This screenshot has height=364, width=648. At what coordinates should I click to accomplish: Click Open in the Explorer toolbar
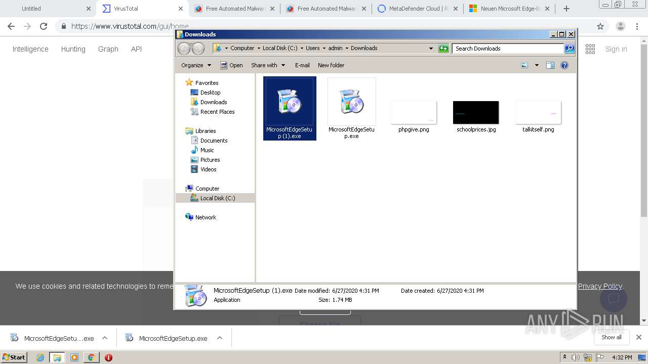click(231, 65)
